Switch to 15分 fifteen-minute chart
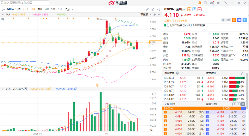Image resolution: width=249 pixels, height=136 pixels. click(67, 9)
